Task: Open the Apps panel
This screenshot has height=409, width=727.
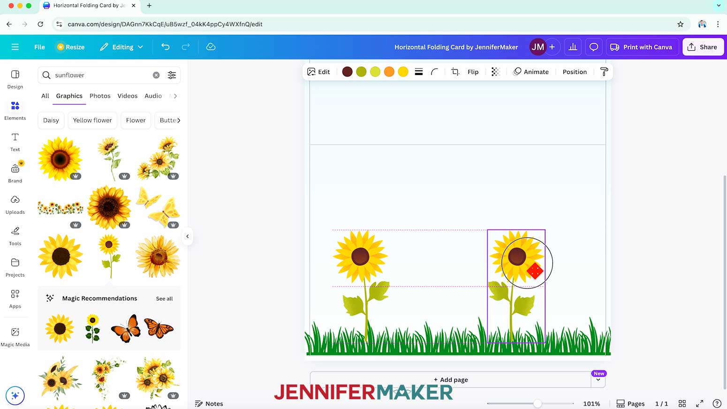Action: coord(15,299)
